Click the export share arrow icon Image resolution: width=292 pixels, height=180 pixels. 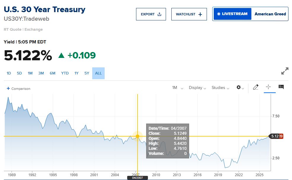[x=159, y=14]
